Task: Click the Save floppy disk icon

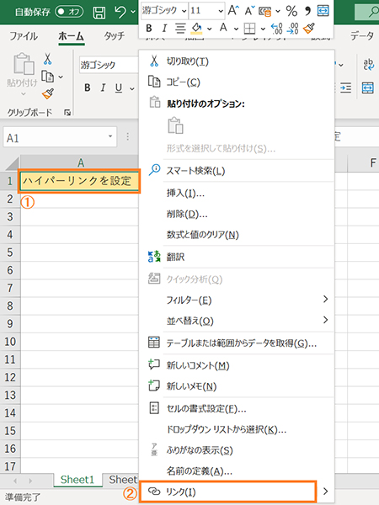Action: coord(99,13)
